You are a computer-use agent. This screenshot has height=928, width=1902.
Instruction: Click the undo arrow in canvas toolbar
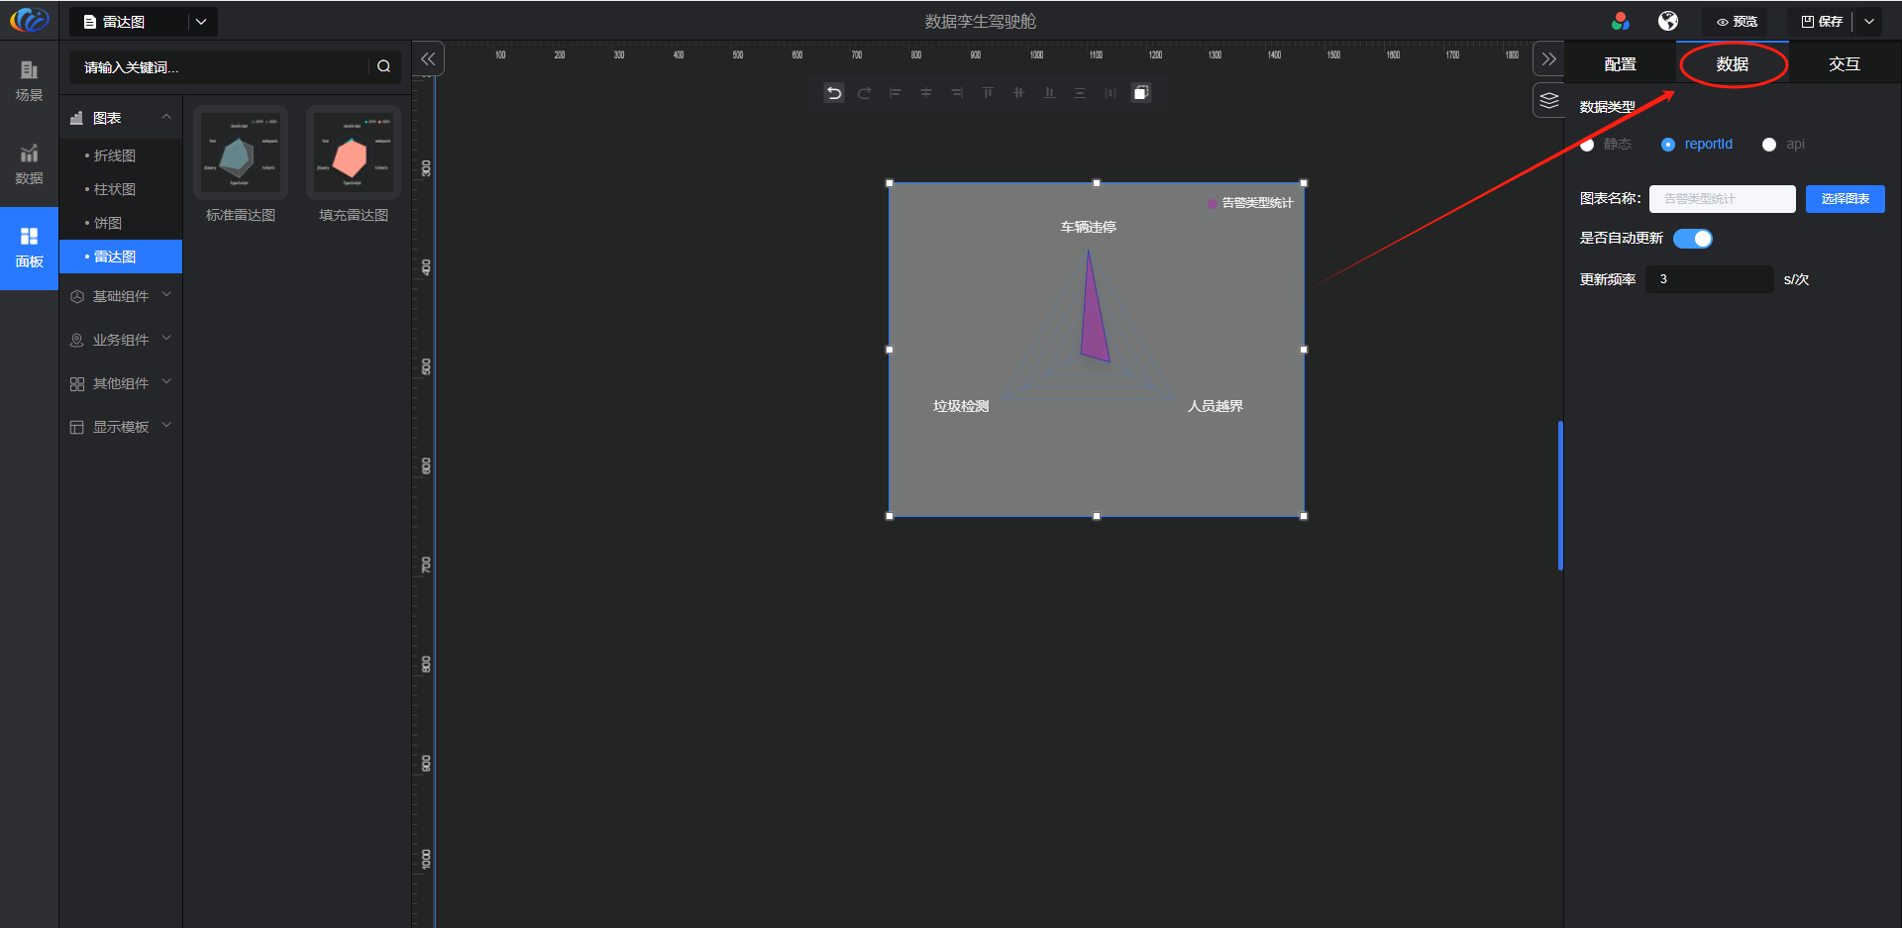[834, 93]
